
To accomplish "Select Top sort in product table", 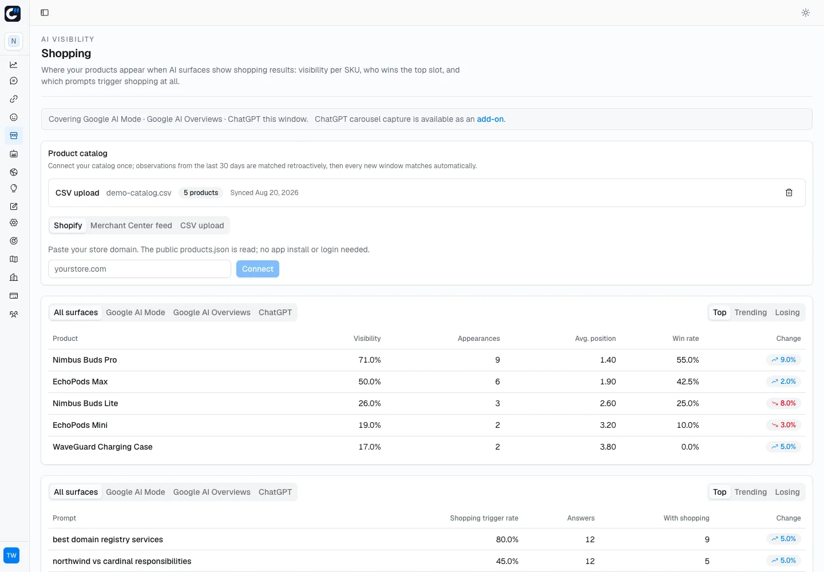I will click(720, 312).
